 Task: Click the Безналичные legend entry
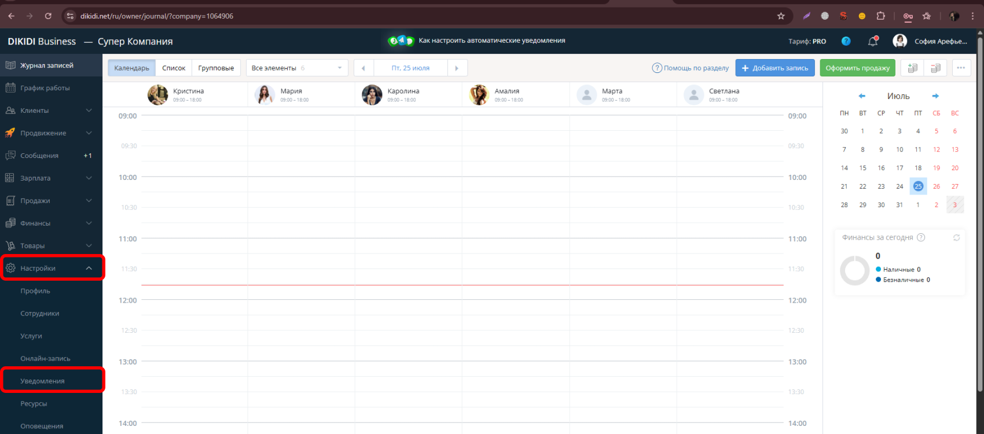pos(903,280)
